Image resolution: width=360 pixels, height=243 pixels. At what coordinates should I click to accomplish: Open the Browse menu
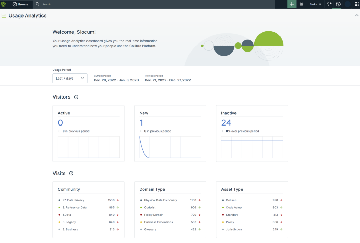click(20, 4)
